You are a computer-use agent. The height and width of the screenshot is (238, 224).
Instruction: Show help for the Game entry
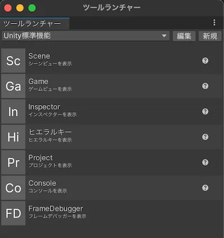click(205, 86)
